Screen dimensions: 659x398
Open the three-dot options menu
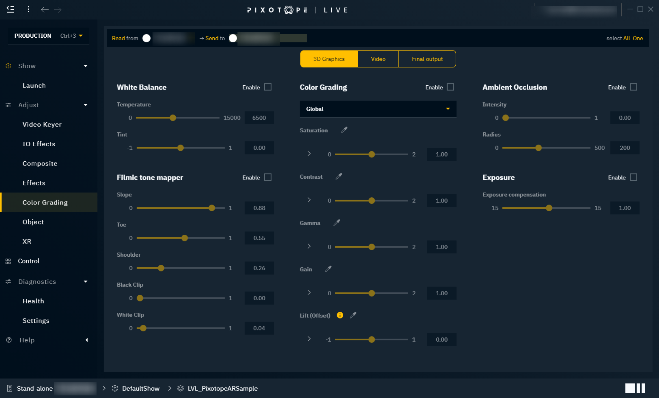pyautogui.click(x=29, y=10)
